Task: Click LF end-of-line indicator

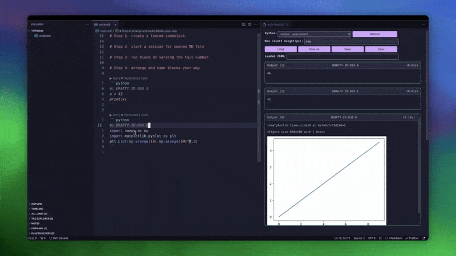Action: coord(380,238)
